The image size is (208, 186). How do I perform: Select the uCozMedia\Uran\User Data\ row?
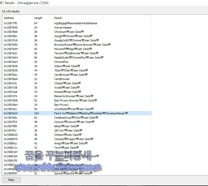tap(77, 109)
